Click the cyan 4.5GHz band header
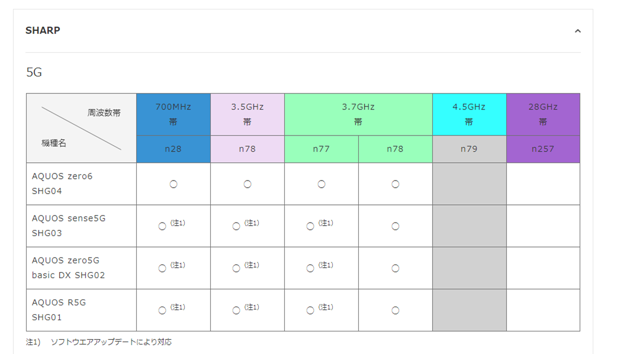 click(470, 114)
